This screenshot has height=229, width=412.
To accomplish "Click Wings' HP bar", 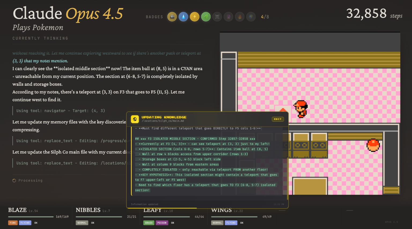I will 234,217.
